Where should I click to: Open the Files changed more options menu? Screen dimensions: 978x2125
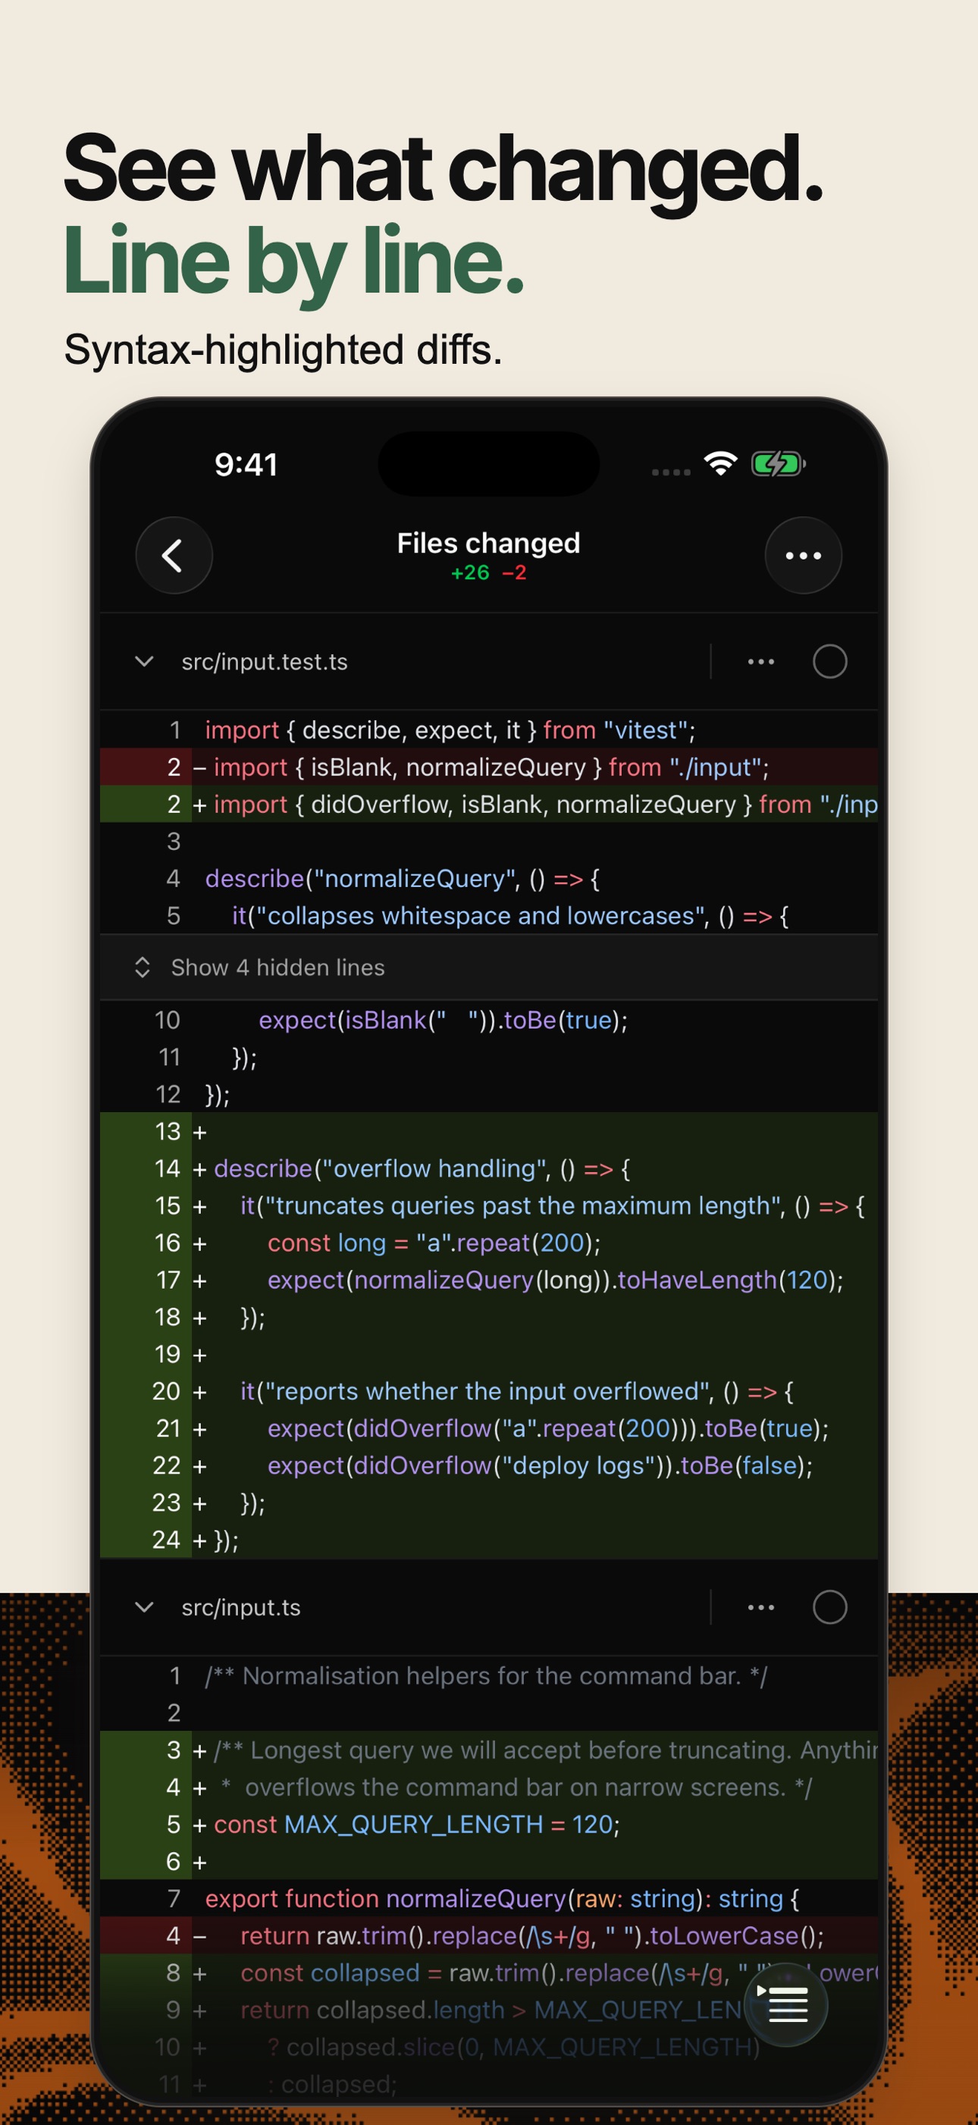pyautogui.click(x=803, y=555)
